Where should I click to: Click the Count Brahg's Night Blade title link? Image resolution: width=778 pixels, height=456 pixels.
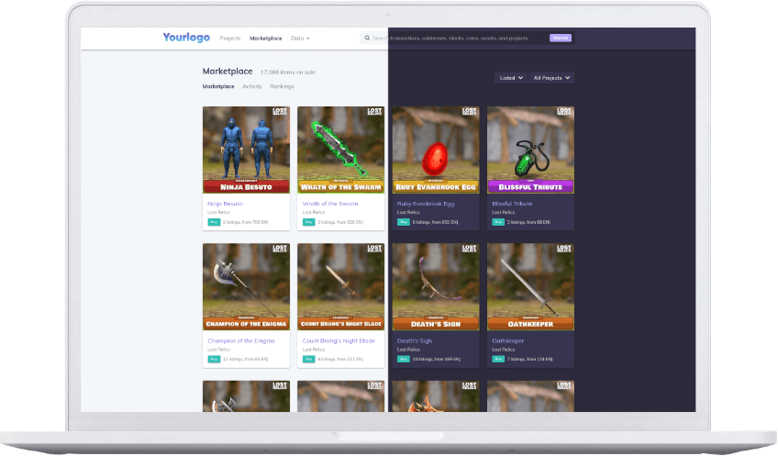tap(339, 341)
